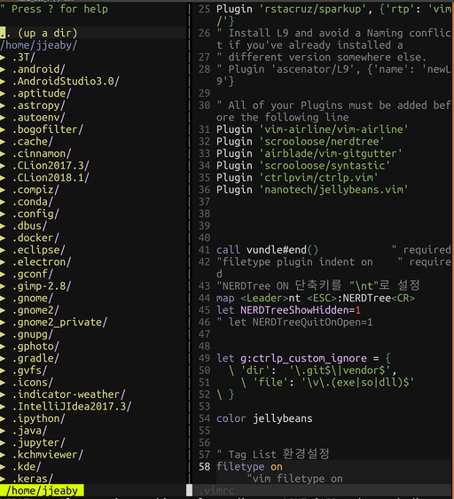Viewport: 454px width, 499px height.
Task: Go up a dir in NERDTree
Action: [38, 33]
